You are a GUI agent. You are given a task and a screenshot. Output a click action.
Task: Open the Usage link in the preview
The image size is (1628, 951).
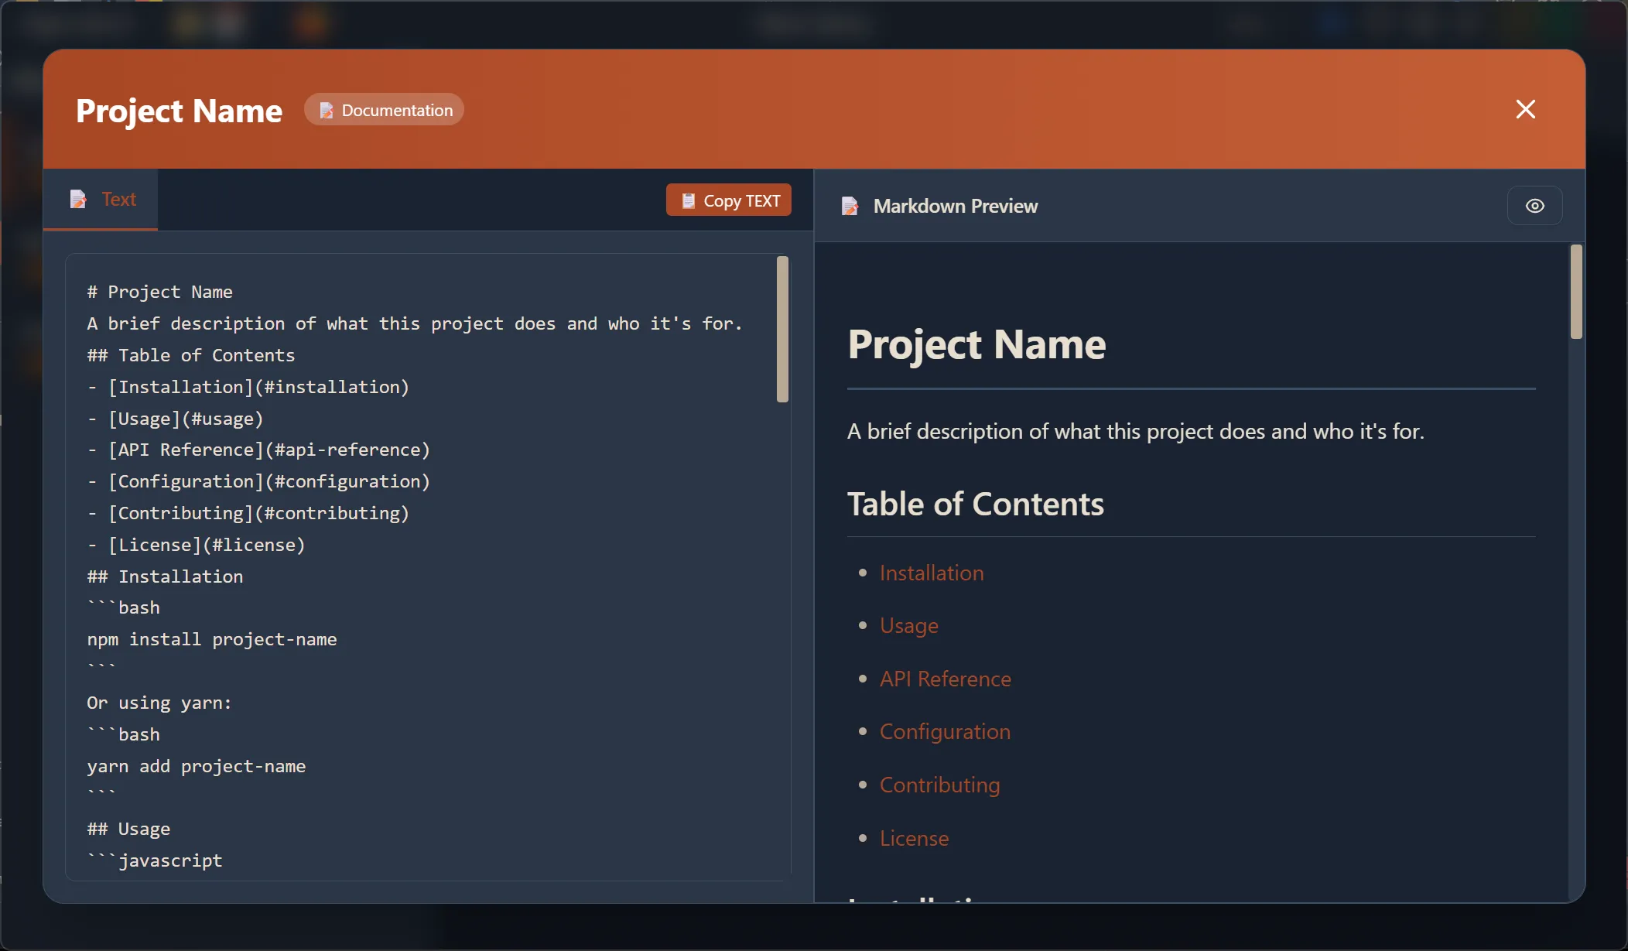(908, 625)
